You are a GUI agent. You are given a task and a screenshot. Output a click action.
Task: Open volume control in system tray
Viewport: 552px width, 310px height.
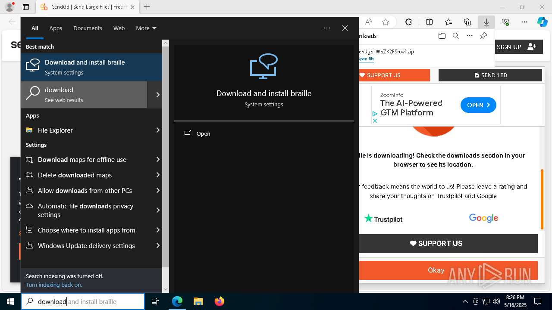[496, 301]
